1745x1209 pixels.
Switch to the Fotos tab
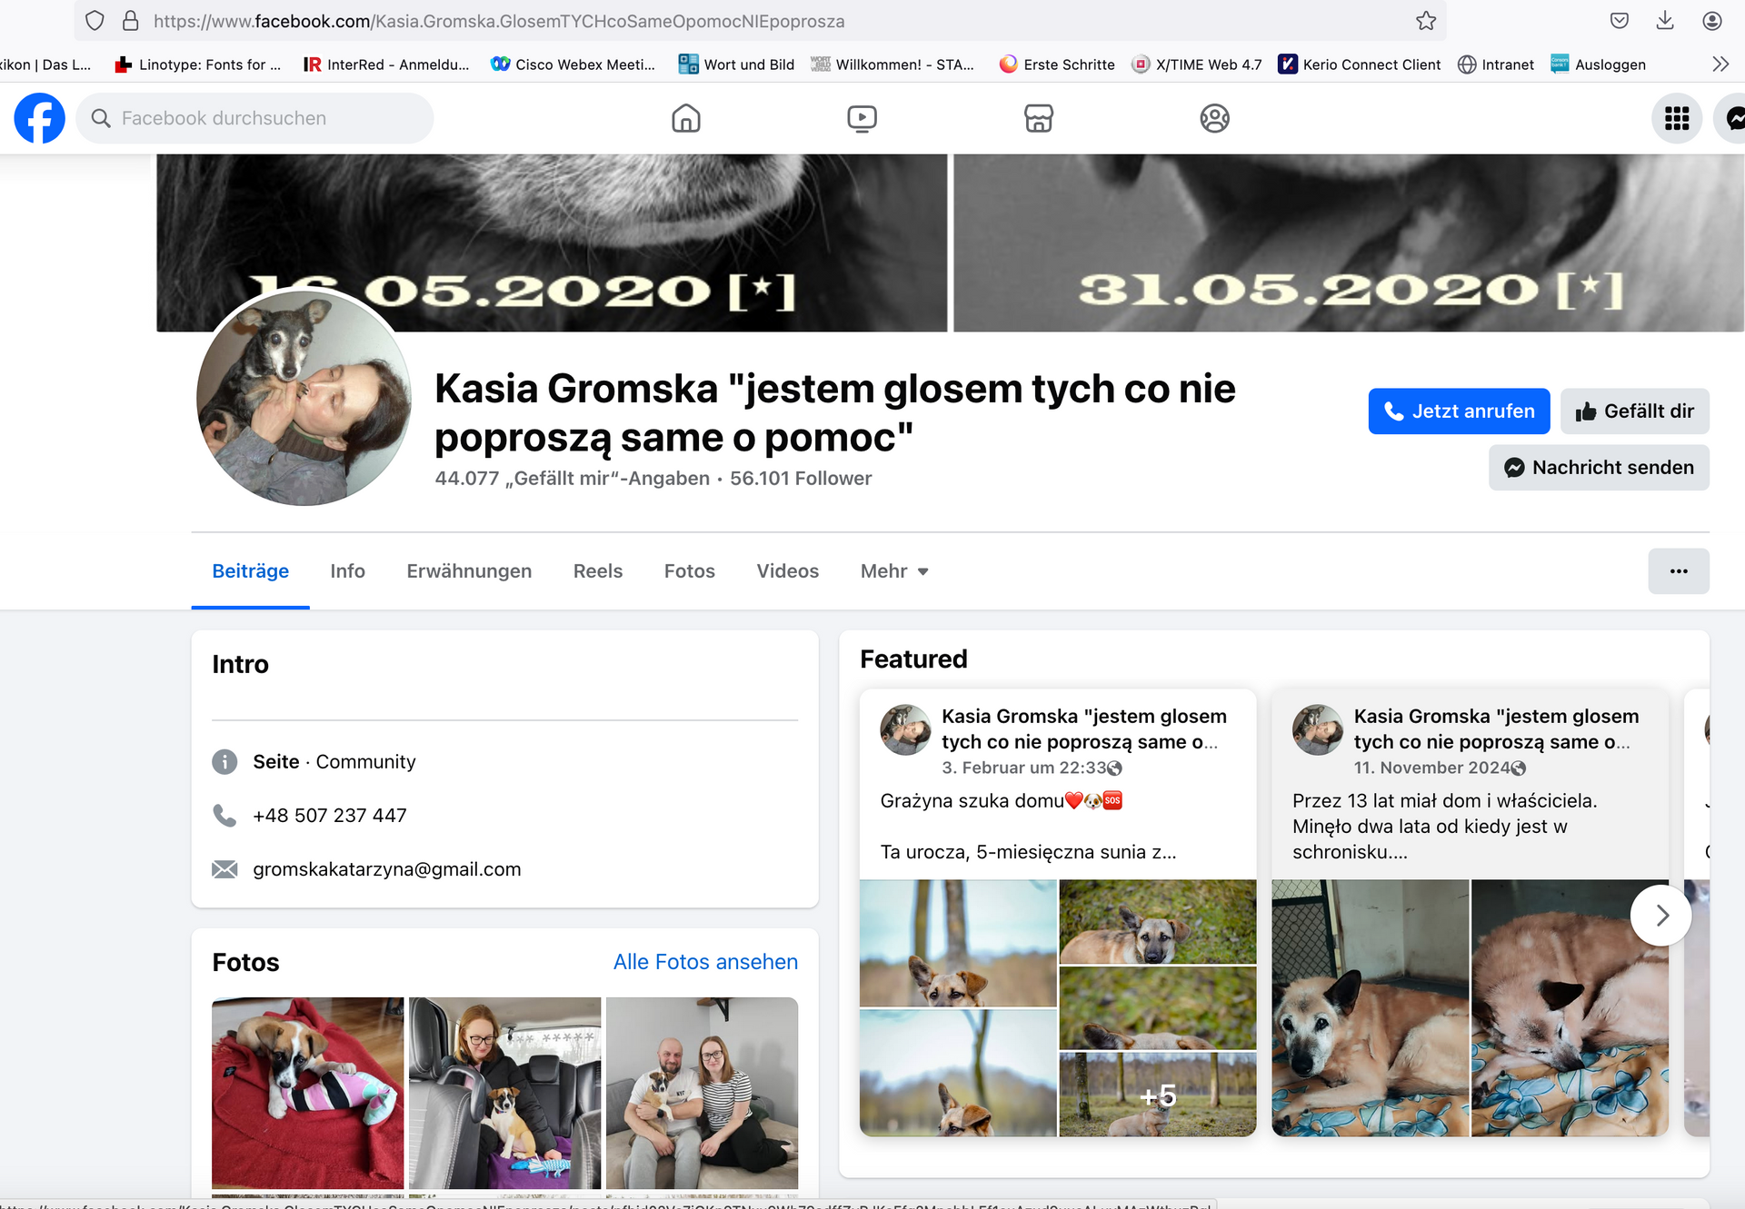pos(689,571)
